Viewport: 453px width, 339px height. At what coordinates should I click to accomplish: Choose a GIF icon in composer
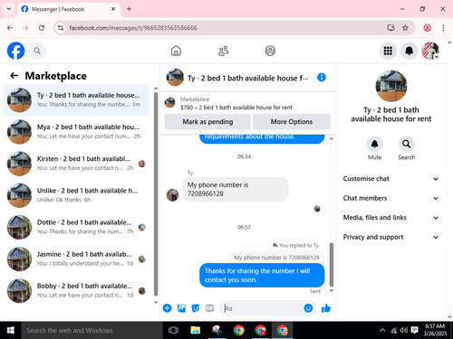[x=209, y=308]
